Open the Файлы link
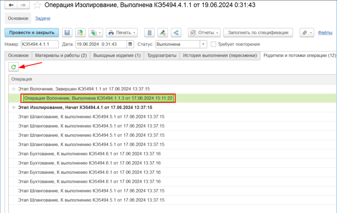This screenshot has width=337, height=213. (325, 33)
